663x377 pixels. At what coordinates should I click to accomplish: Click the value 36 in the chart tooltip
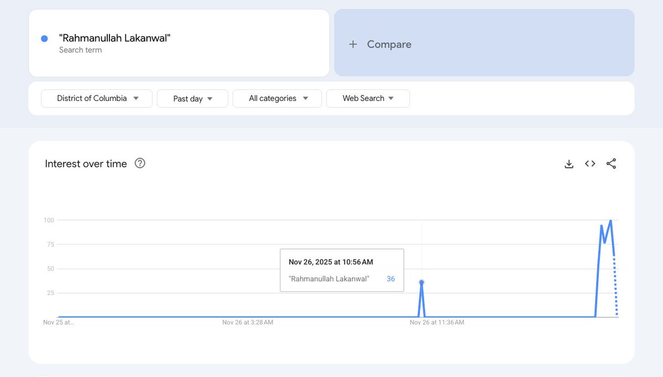pos(391,279)
